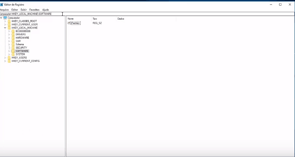The height and width of the screenshot is (157, 295).
Task: Open the Editar menu
Action: (x=14, y=9)
